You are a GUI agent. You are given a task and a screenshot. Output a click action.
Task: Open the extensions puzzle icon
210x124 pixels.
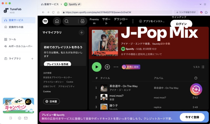click(206, 12)
